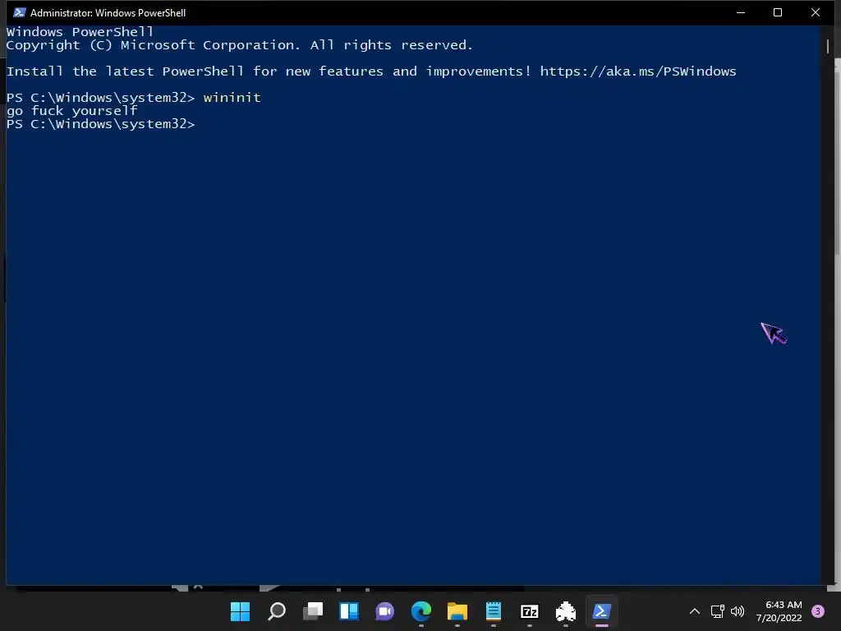Screen dimensions: 841x631
Task: Minimize the PowerShell window
Action: point(741,12)
